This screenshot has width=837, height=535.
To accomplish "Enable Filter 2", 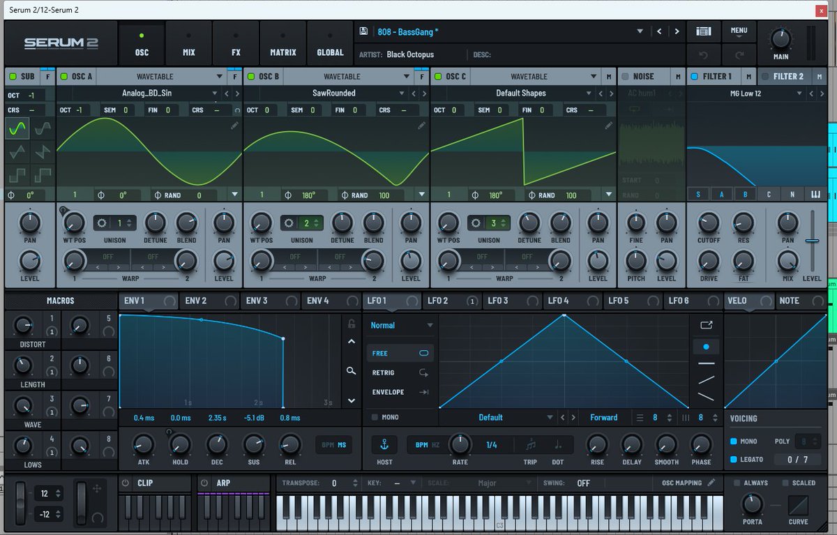I will [x=764, y=76].
